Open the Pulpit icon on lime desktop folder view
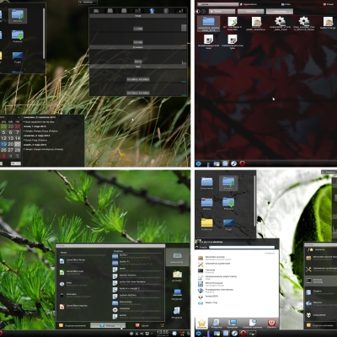This screenshot has height=337, width=337. [228, 224]
